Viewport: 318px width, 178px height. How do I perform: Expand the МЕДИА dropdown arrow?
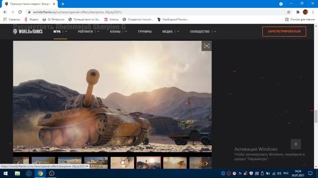point(178,32)
